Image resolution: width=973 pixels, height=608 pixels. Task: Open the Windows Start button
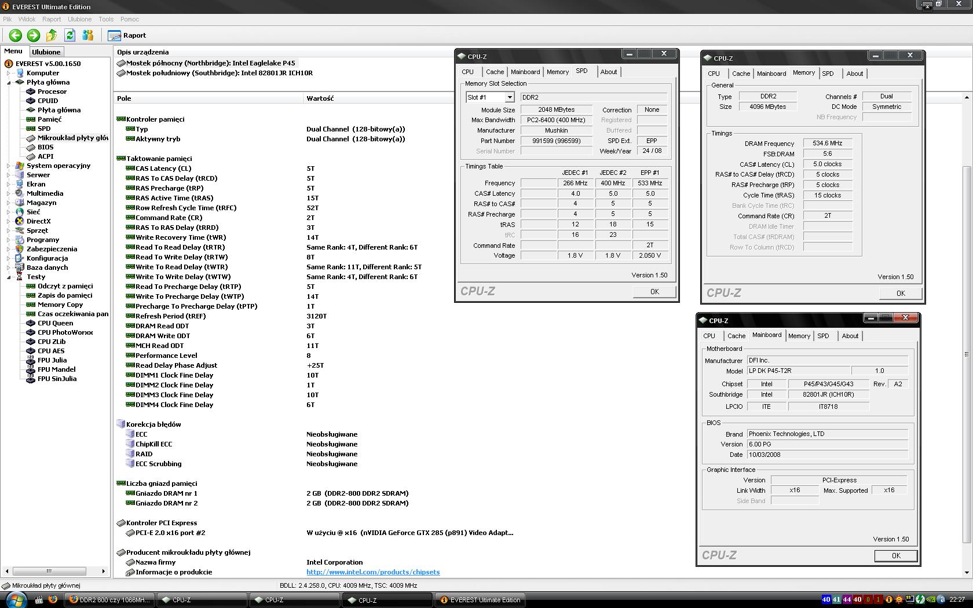[x=15, y=599]
